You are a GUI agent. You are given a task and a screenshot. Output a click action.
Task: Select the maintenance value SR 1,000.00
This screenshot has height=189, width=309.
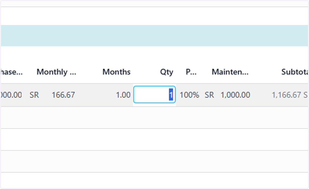(x=227, y=95)
